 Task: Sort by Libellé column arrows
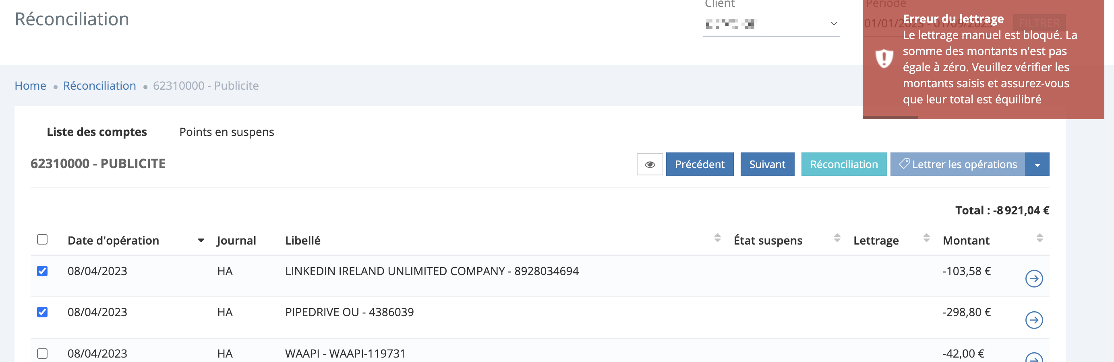point(717,238)
